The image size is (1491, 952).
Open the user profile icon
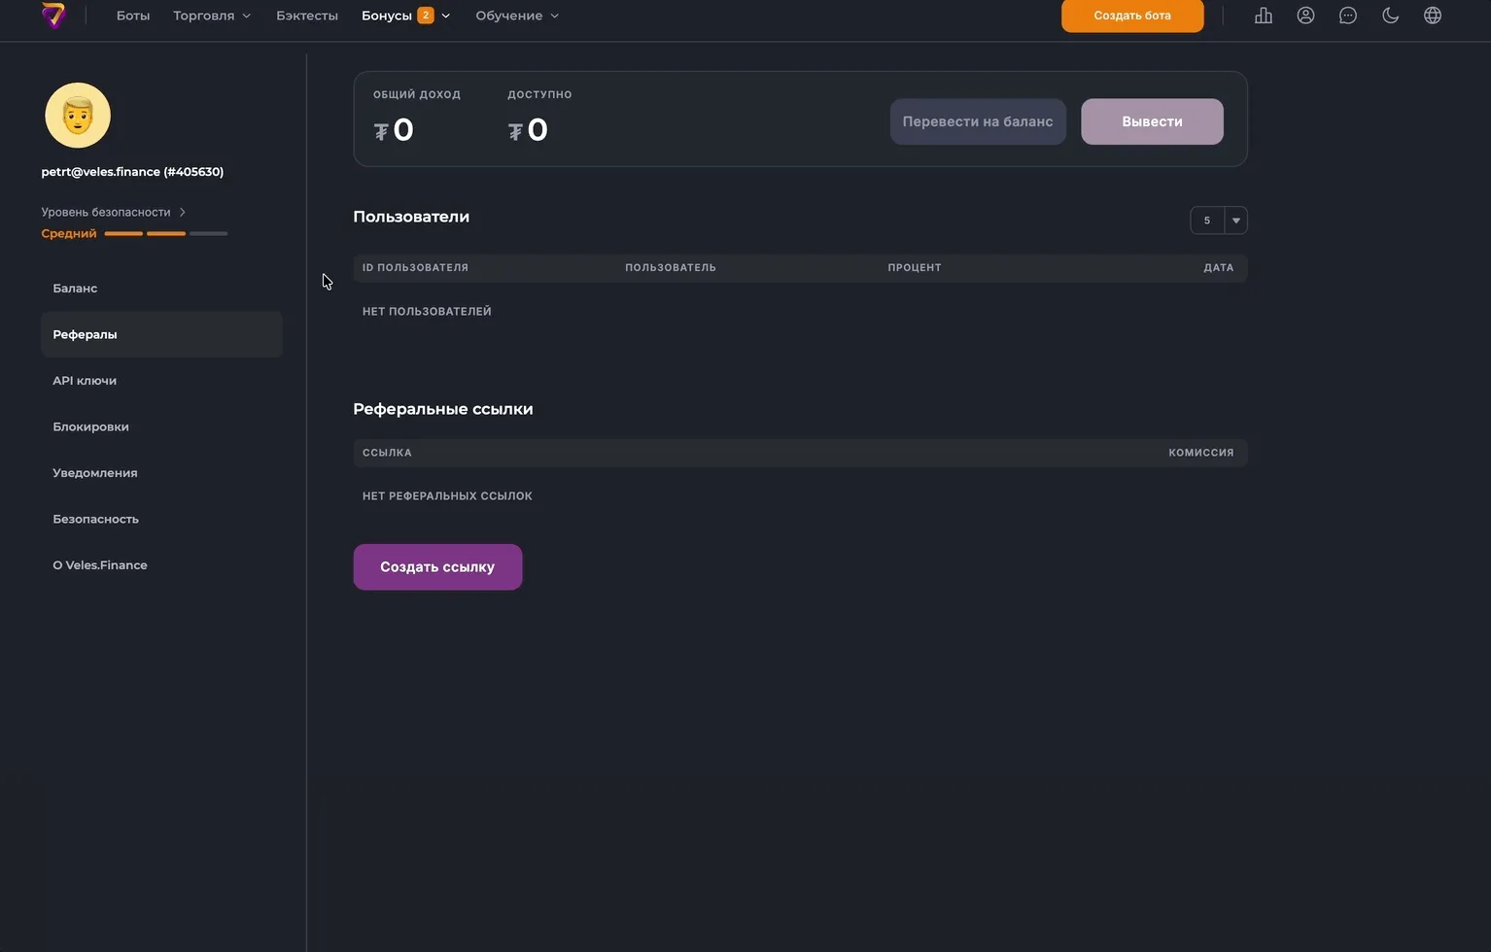[1305, 16]
